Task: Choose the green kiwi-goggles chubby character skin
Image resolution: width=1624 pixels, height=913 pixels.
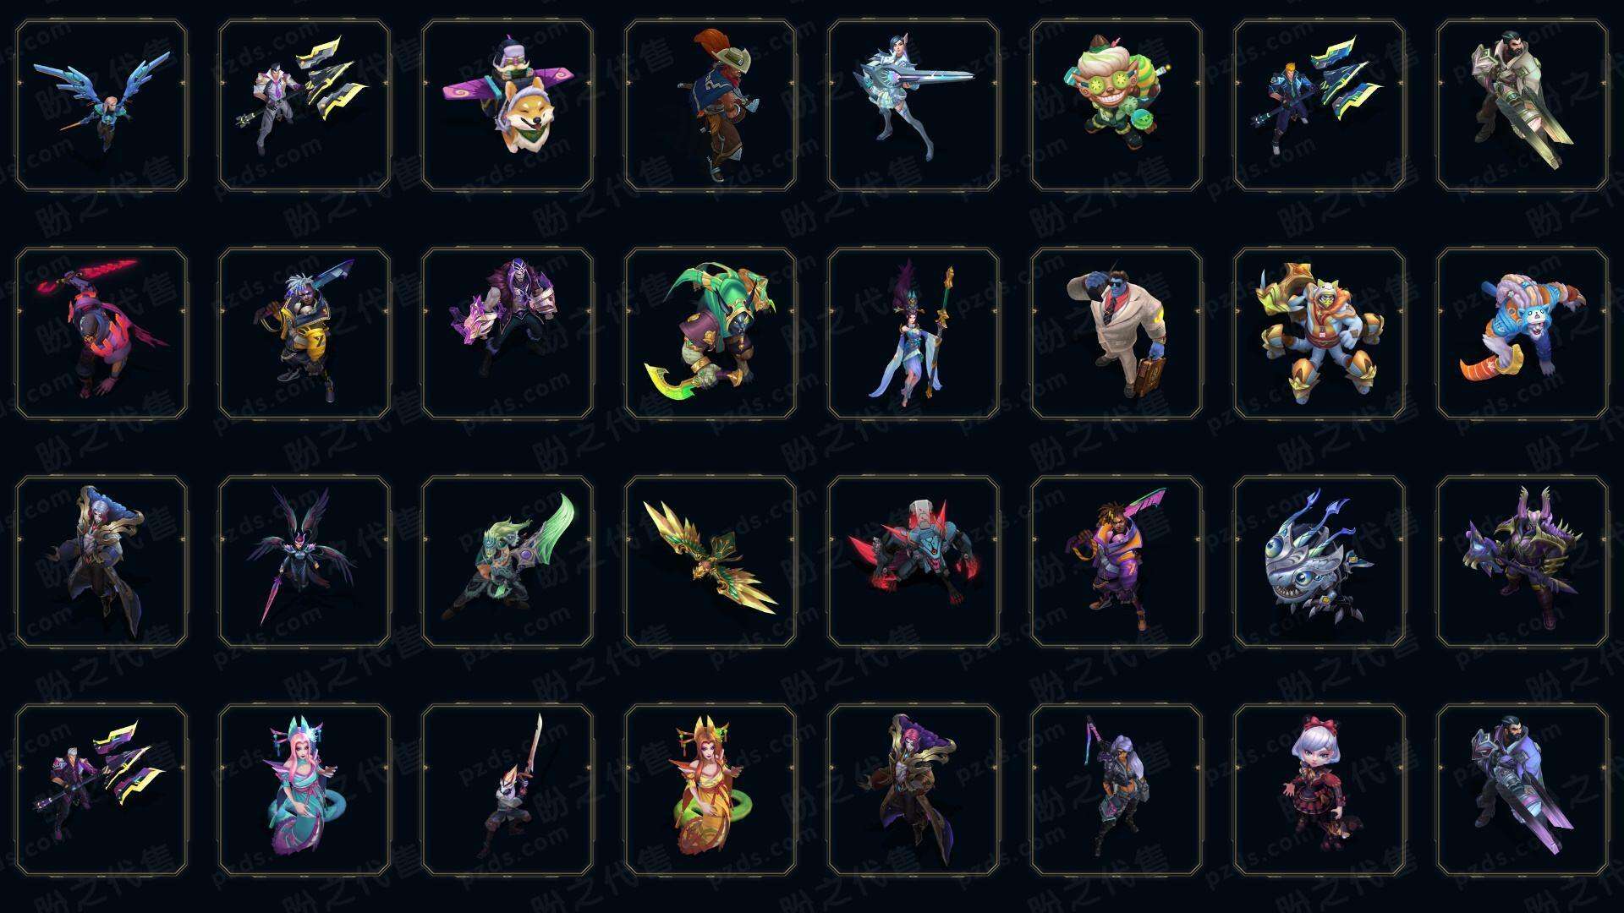Action: [1116, 106]
